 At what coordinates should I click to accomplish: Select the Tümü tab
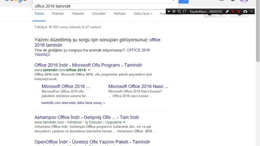[x=39, y=13]
